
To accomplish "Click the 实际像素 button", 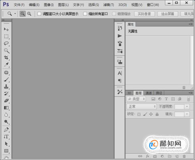I will tap(144, 14).
